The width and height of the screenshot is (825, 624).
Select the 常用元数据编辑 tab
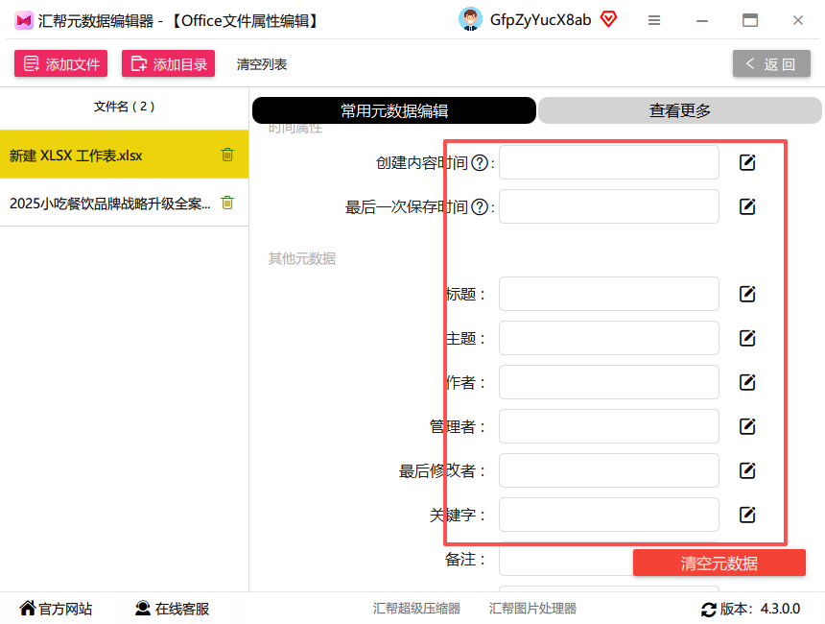[394, 110]
